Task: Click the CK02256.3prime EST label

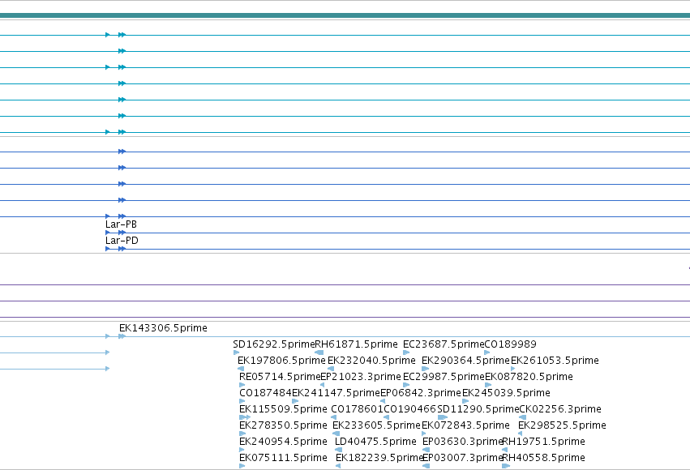Action: pyautogui.click(x=560, y=409)
